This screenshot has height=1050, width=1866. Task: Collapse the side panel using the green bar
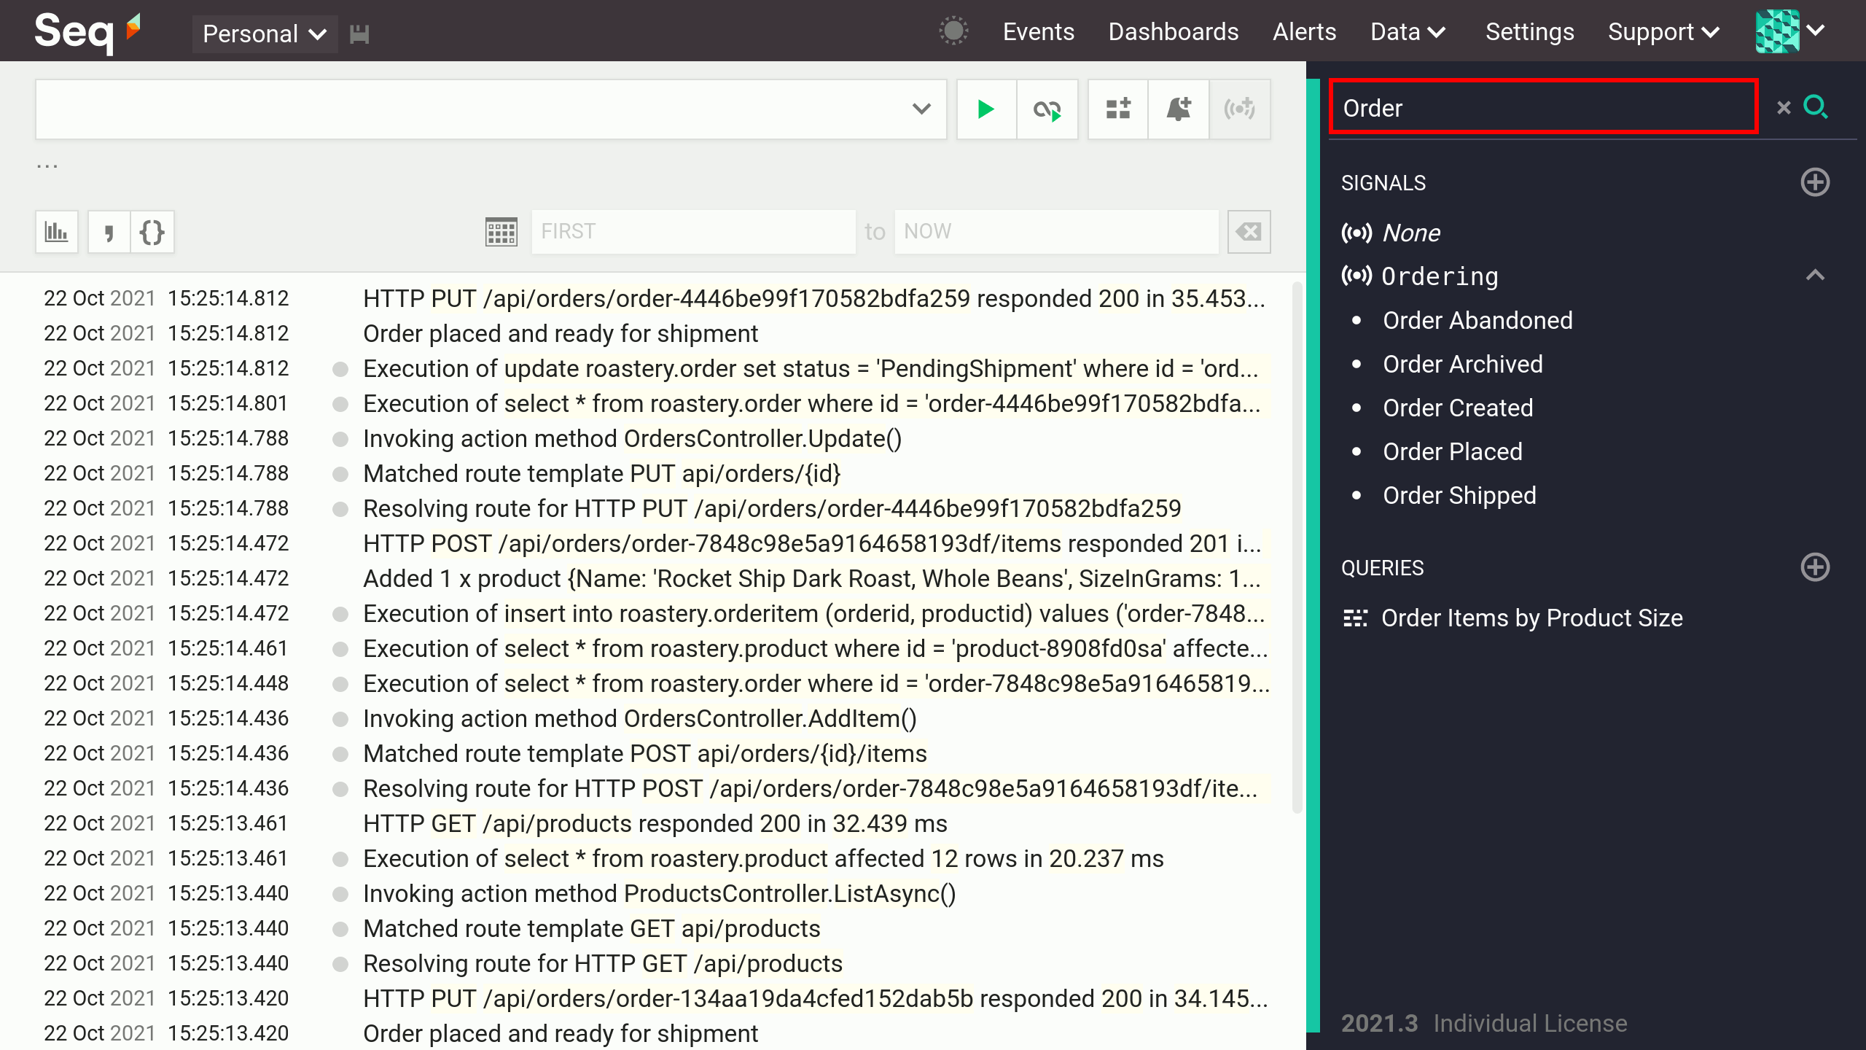point(1313,554)
